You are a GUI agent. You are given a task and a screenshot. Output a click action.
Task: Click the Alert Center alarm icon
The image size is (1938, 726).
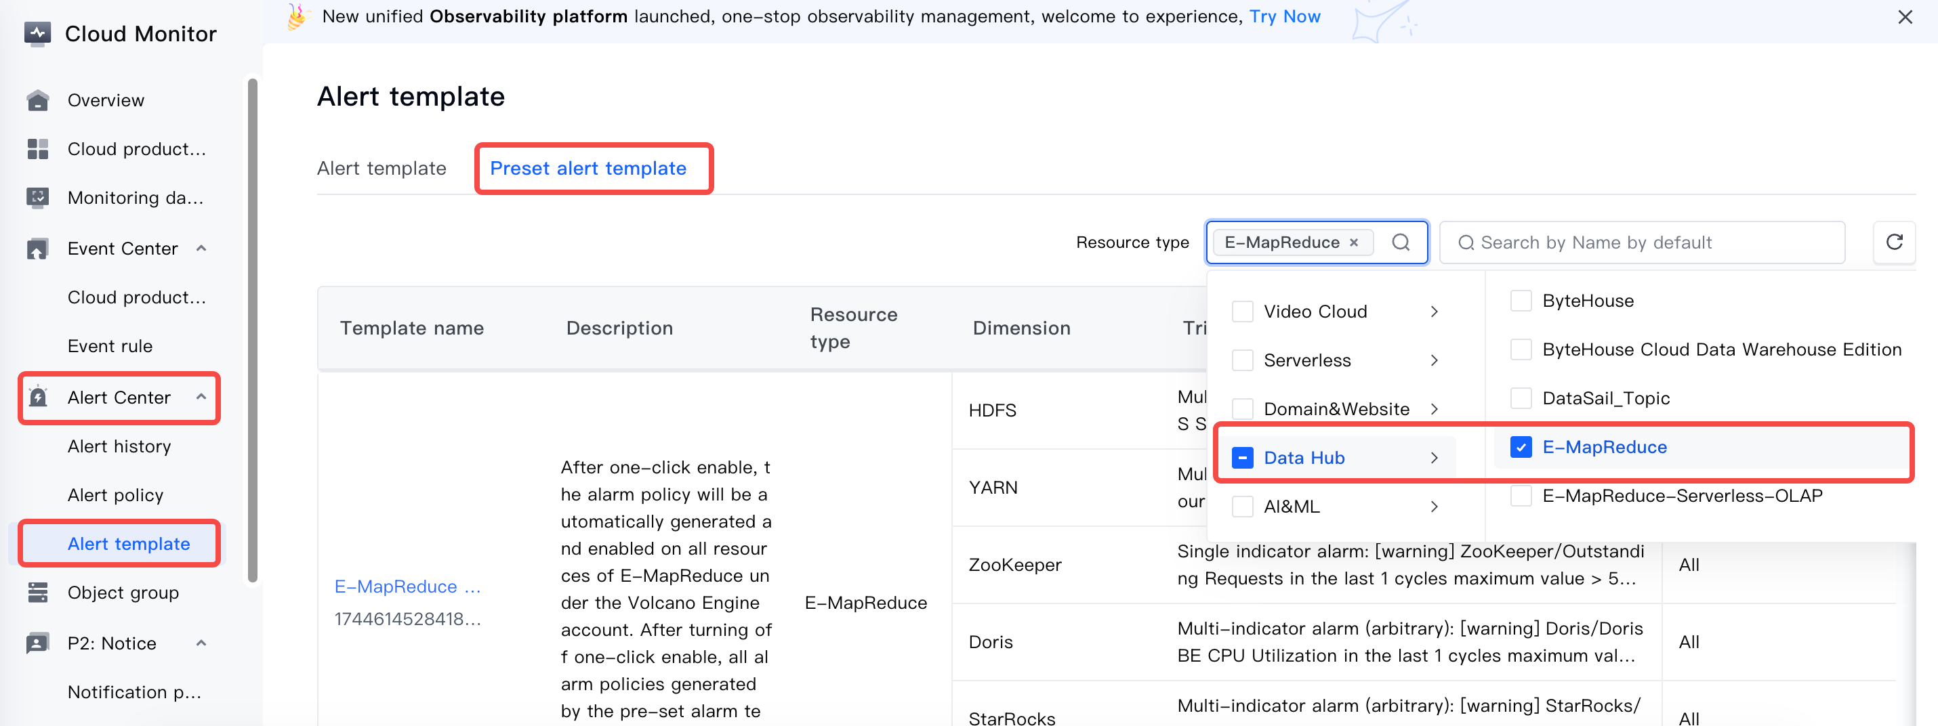tap(38, 397)
